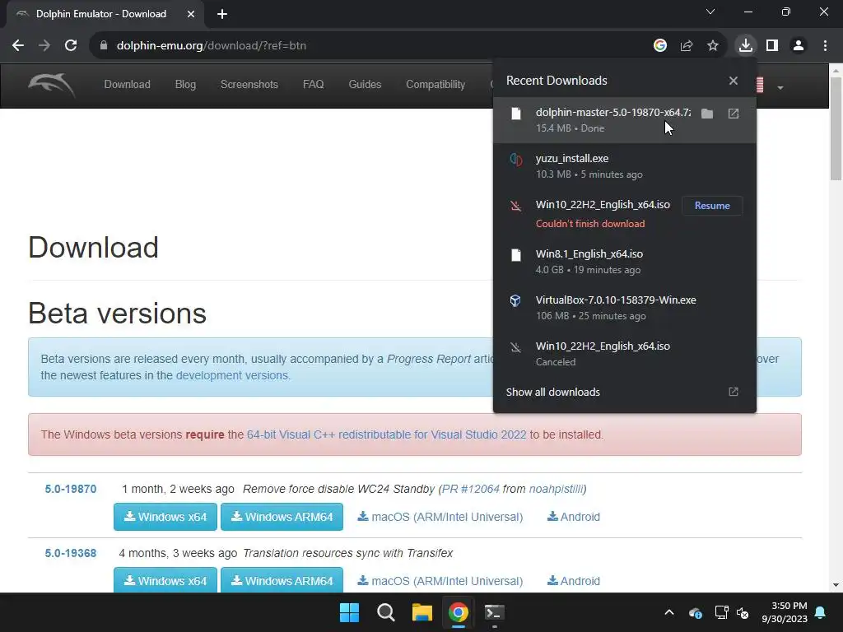Viewport: 843px width, 632px height.
Task: Bookmark this page with the star icon
Action: click(x=712, y=46)
